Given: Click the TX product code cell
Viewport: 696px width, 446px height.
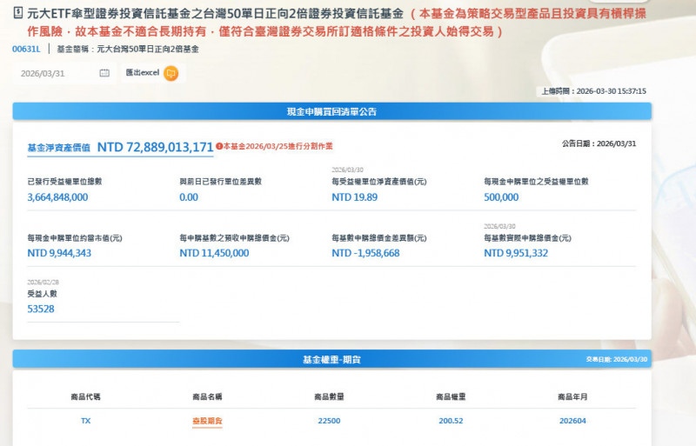Looking at the screenshot, I should (85, 421).
